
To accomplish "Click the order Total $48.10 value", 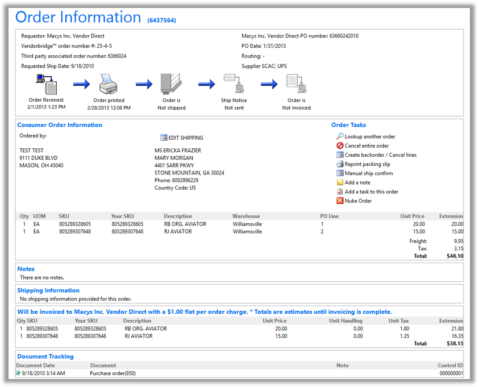I will coord(455,256).
